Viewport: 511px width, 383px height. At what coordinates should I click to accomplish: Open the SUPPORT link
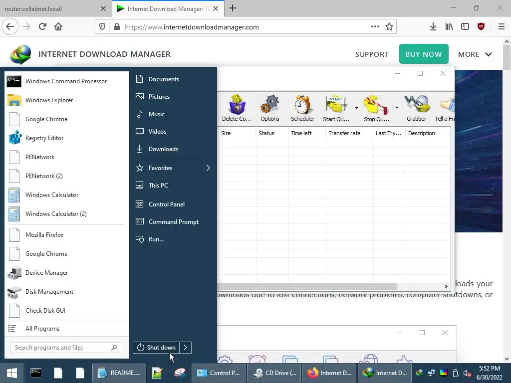tap(372, 54)
